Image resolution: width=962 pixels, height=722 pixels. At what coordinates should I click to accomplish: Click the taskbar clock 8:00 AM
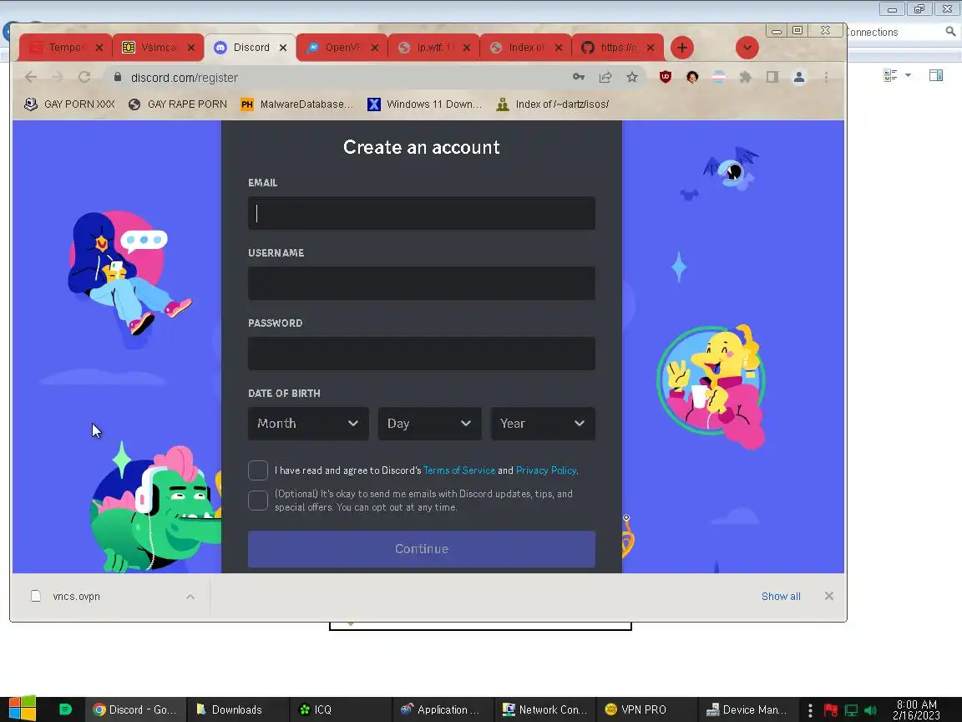[917, 709]
